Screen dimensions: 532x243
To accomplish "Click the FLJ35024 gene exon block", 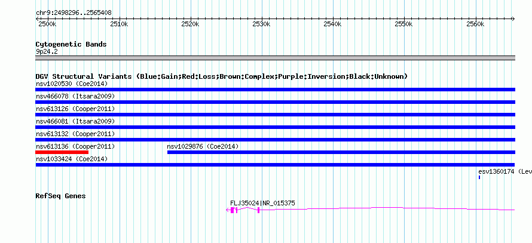I will [233, 210].
